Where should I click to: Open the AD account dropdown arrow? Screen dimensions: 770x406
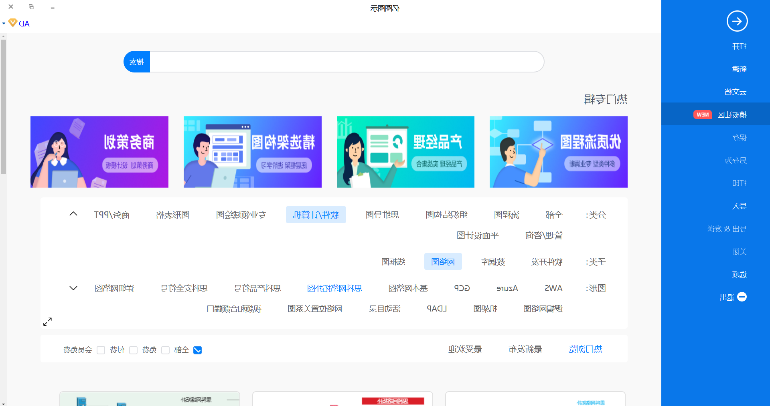tap(4, 24)
